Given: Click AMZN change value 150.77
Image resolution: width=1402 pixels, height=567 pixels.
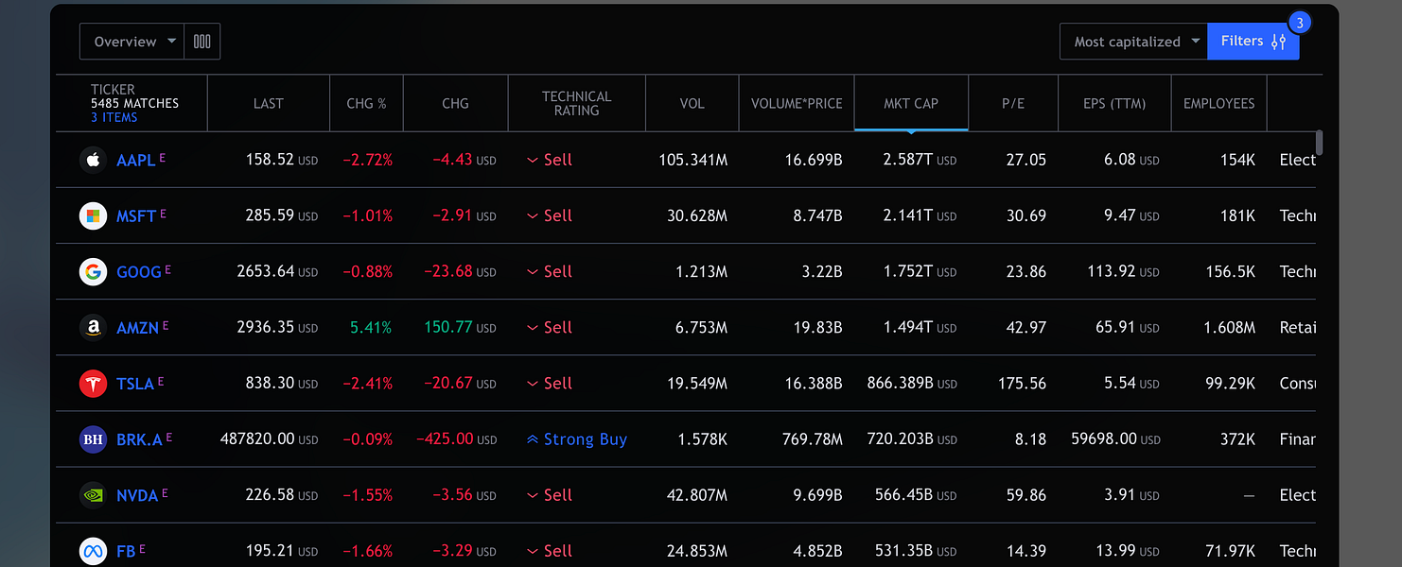Looking at the screenshot, I should (447, 327).
